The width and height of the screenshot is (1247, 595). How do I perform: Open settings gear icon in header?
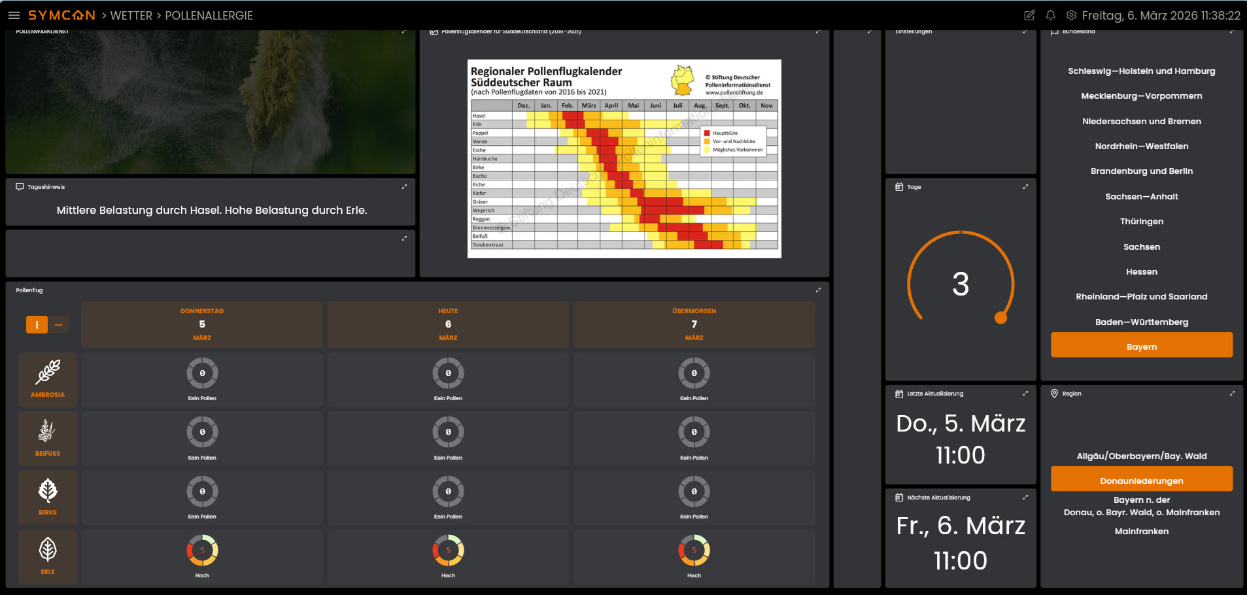[1071, 15]
